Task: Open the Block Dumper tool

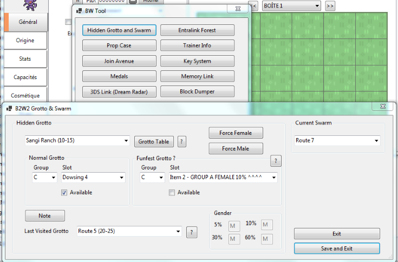Action: coord(197,91)
